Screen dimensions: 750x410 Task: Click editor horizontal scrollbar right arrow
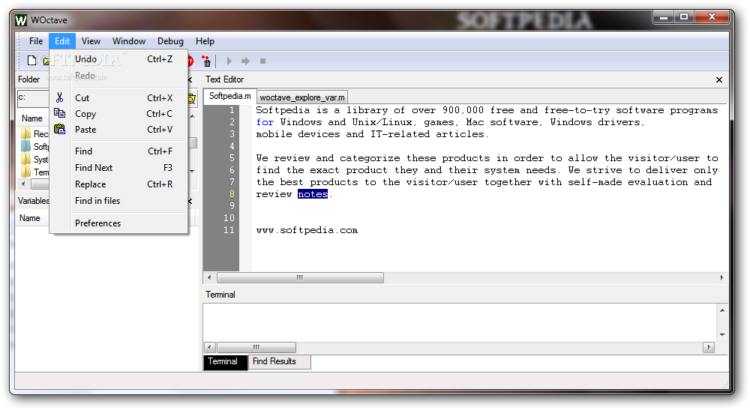pos(721,277)
